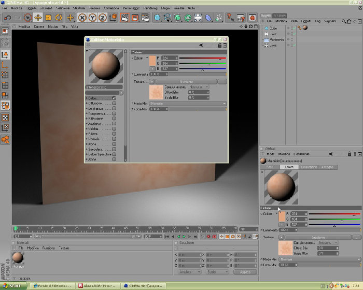This screenshot has height=290, width=363.
Task: Open the Modo Mix dropdown in editor
Action: point(188,104)
